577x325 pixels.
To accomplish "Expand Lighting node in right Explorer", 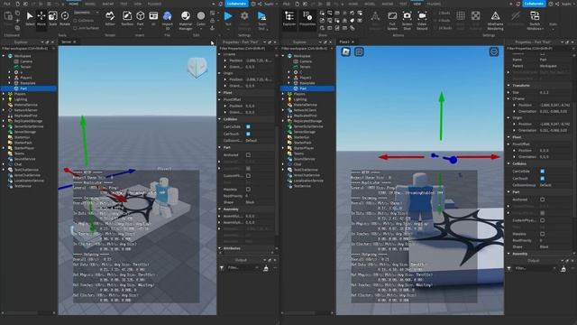I will pyautogui.click(x=283, y=99).
